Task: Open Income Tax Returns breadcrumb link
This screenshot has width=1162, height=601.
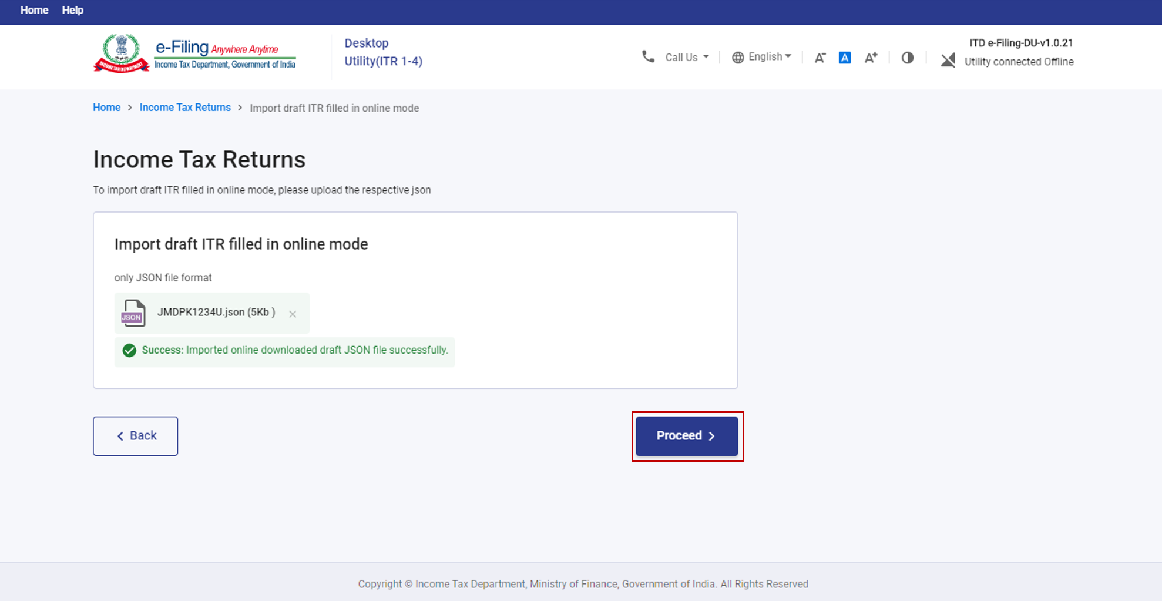Action: coord(184,108)
